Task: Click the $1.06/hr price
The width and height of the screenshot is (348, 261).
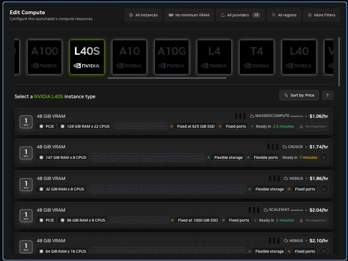Action: [319, 116]
